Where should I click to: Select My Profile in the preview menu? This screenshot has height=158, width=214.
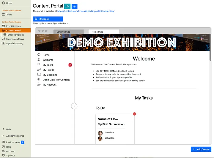click(x=48, y=70)
